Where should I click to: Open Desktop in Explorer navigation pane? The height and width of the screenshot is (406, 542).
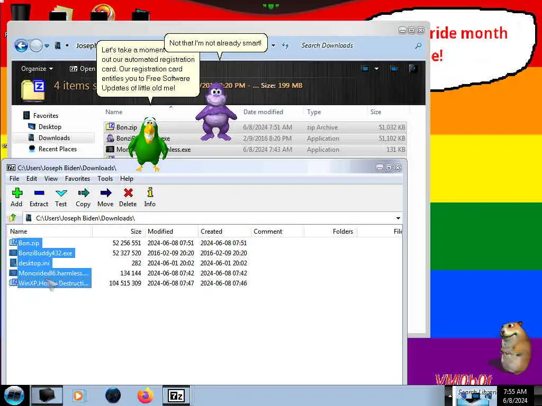tap(49, 127)
